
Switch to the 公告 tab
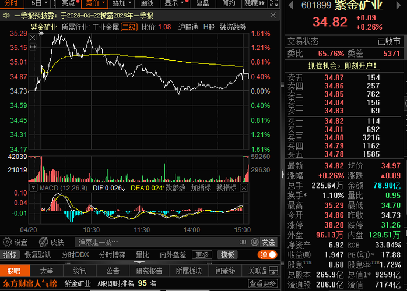click(113, 271)
